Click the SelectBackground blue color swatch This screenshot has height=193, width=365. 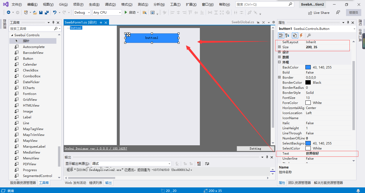coord(308,143)
